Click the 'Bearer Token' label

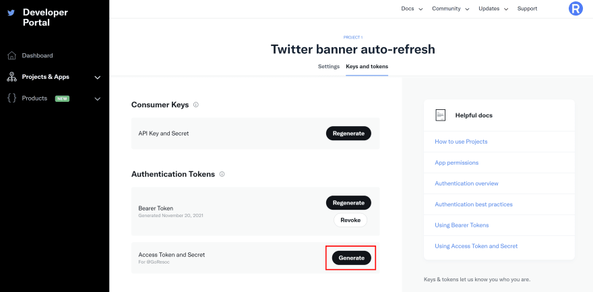[x=156, y=208]
